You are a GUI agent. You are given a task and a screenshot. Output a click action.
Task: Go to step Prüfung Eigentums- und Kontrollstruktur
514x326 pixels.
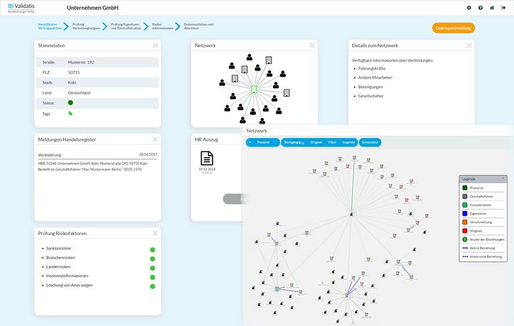(126, 26)
